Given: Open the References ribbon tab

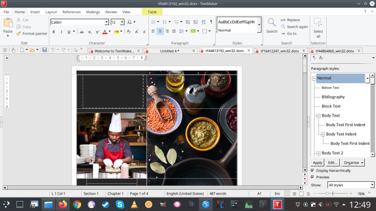Looking at the screenshot, I should click(x=71, y=12).
